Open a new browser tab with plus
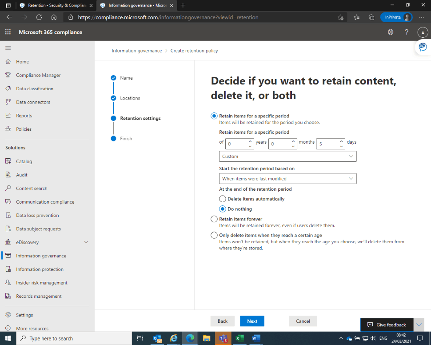 tap(183, 5)
